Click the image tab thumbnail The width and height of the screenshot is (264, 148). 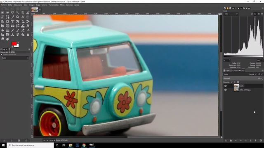[x=35, y=9]
